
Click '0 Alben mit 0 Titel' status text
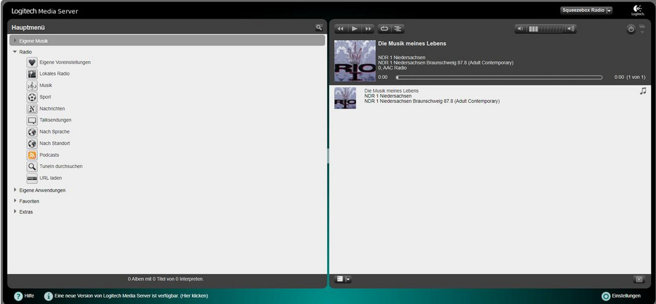166,279
